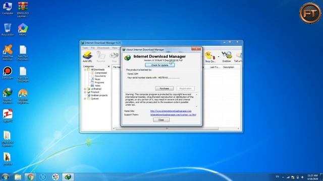The image size is (323, 181).
Task: Open the Downloads menu
Action: click(x=103, y=48)
